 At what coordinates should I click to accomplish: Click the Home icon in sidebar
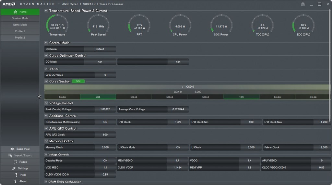pos(15,12)
